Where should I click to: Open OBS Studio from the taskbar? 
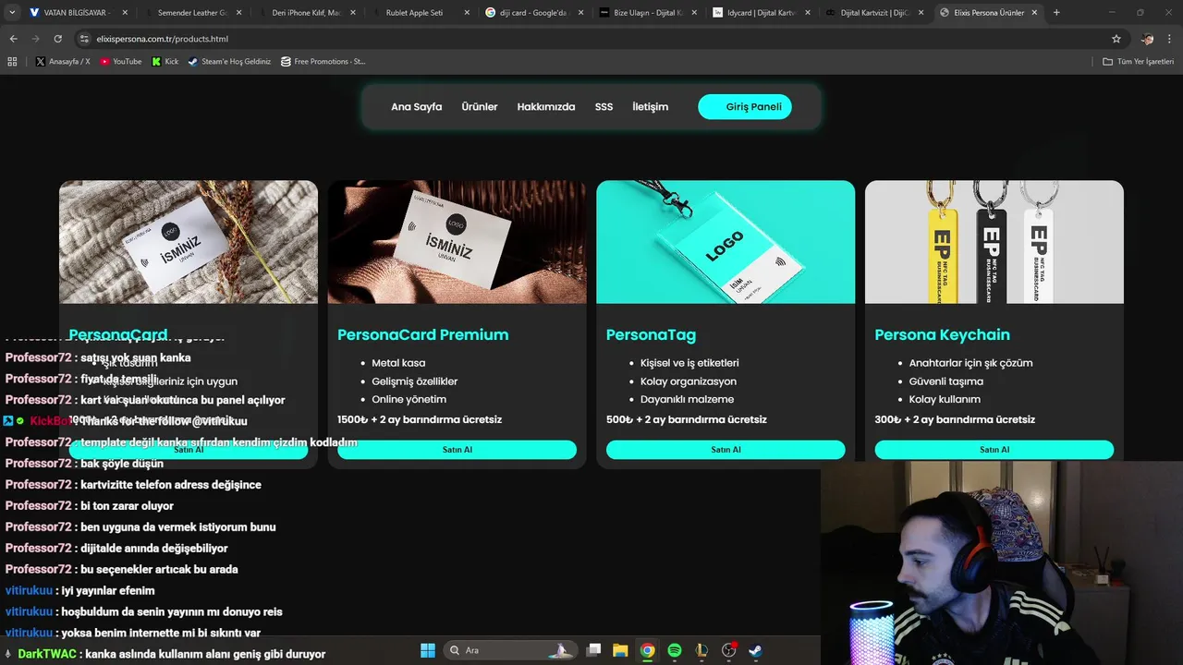pos(728,650)
